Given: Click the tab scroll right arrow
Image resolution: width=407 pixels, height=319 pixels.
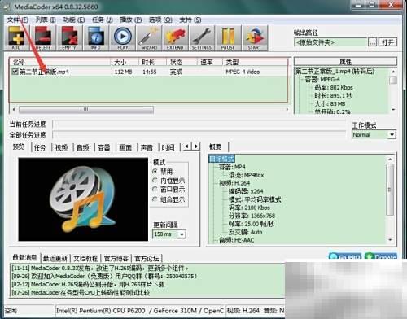Looking at the screenshot, I should point(196,146).
